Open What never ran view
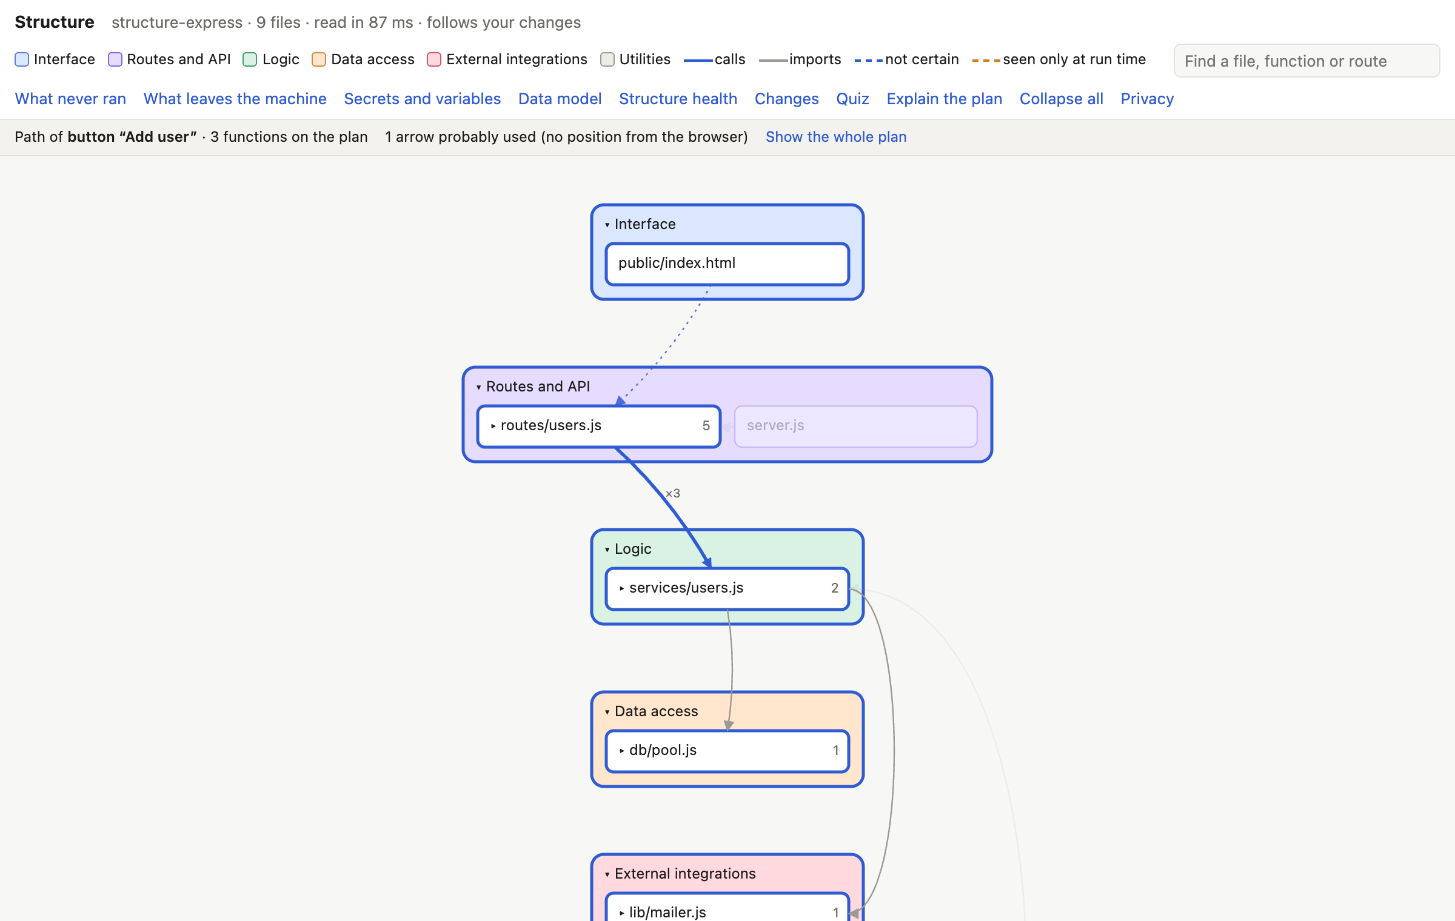1455x921 pixels. [x=70, y=99]
